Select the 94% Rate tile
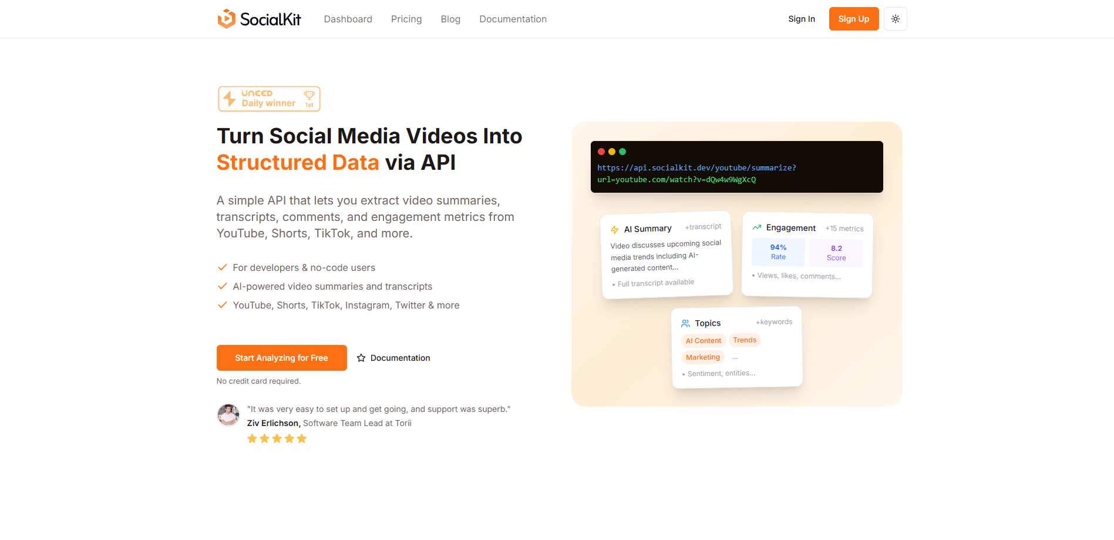 (778, 252)
